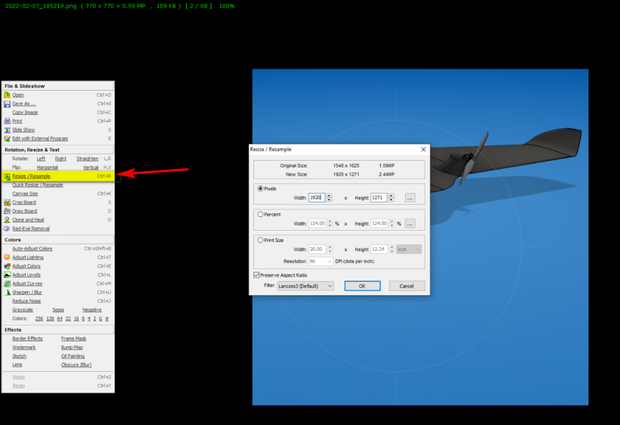Increase pixel Height with stepper arrow
The image size is (620, 425).
(391, 195)
